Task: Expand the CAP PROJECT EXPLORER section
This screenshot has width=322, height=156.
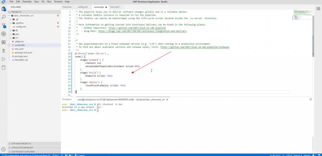Action: pyautogui.click(x=34, y=152)
